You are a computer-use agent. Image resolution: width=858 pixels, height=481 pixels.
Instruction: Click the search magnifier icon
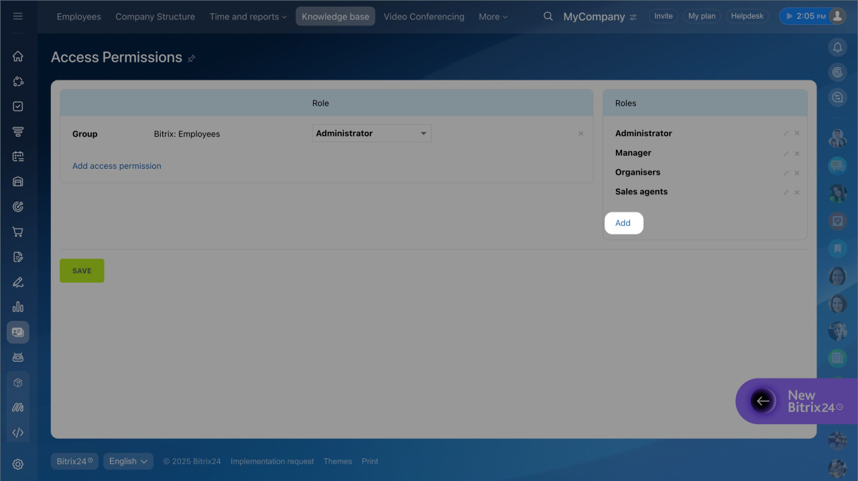[x=548, y=17]
